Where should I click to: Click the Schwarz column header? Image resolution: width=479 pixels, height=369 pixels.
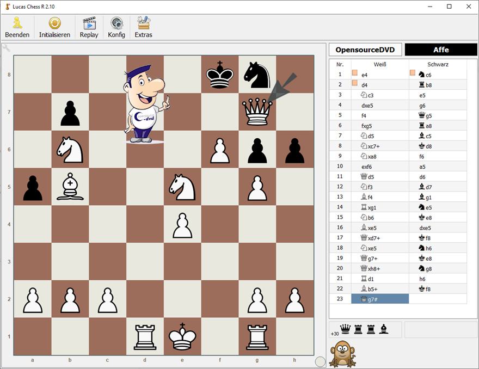[x=438, y=64]
